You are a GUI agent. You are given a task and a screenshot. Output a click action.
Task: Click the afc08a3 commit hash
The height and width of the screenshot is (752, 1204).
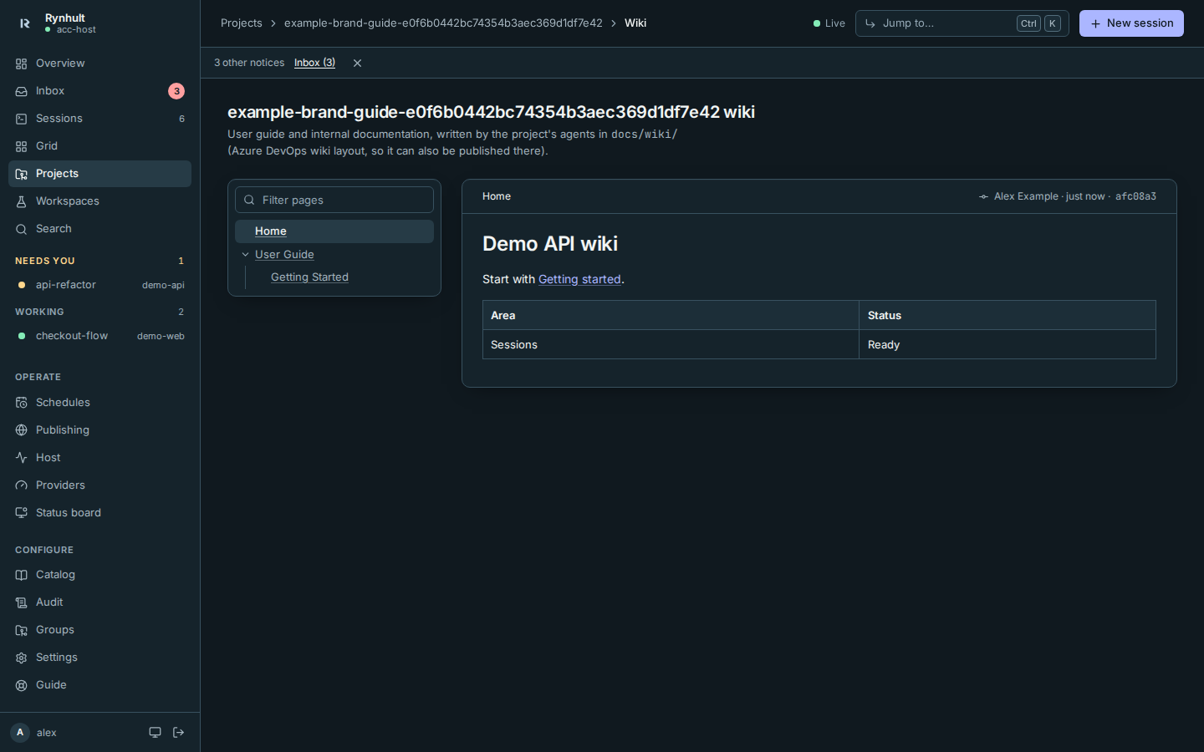click(1135, 196)
